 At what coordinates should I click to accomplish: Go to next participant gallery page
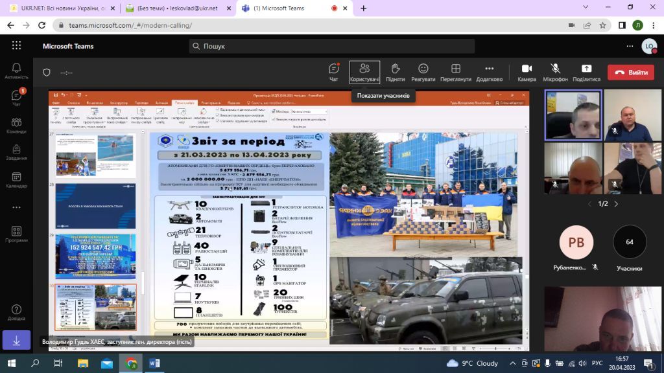(616, 204)
